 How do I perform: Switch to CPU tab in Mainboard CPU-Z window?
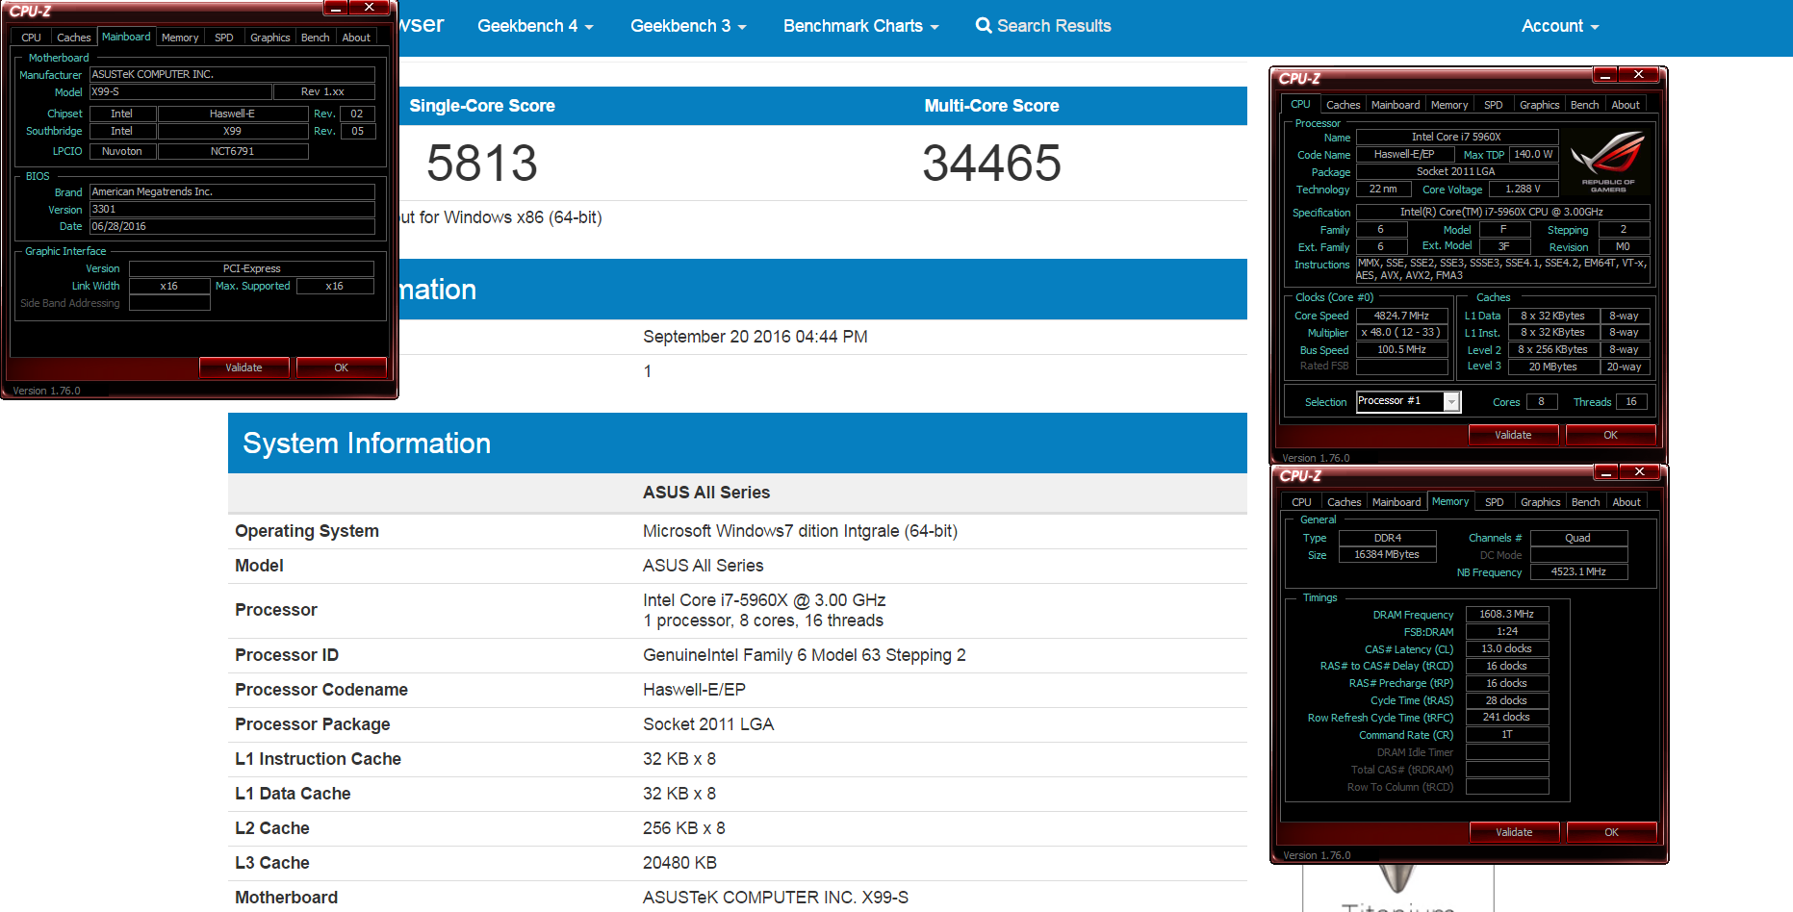pos(31,38)
